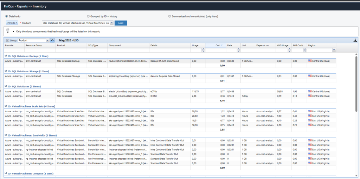Click the US flag in SQL Database: Backup row
The width and height of the screenshot is (360, 179).
tap(310, 61)
